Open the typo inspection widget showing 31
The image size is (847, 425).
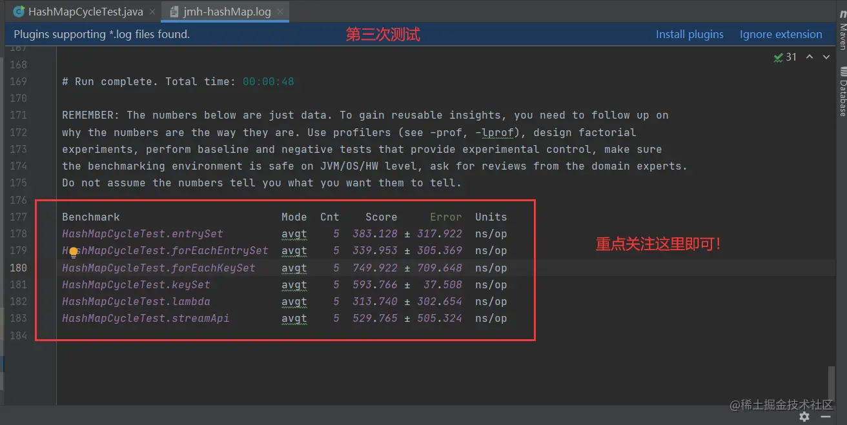785,57
